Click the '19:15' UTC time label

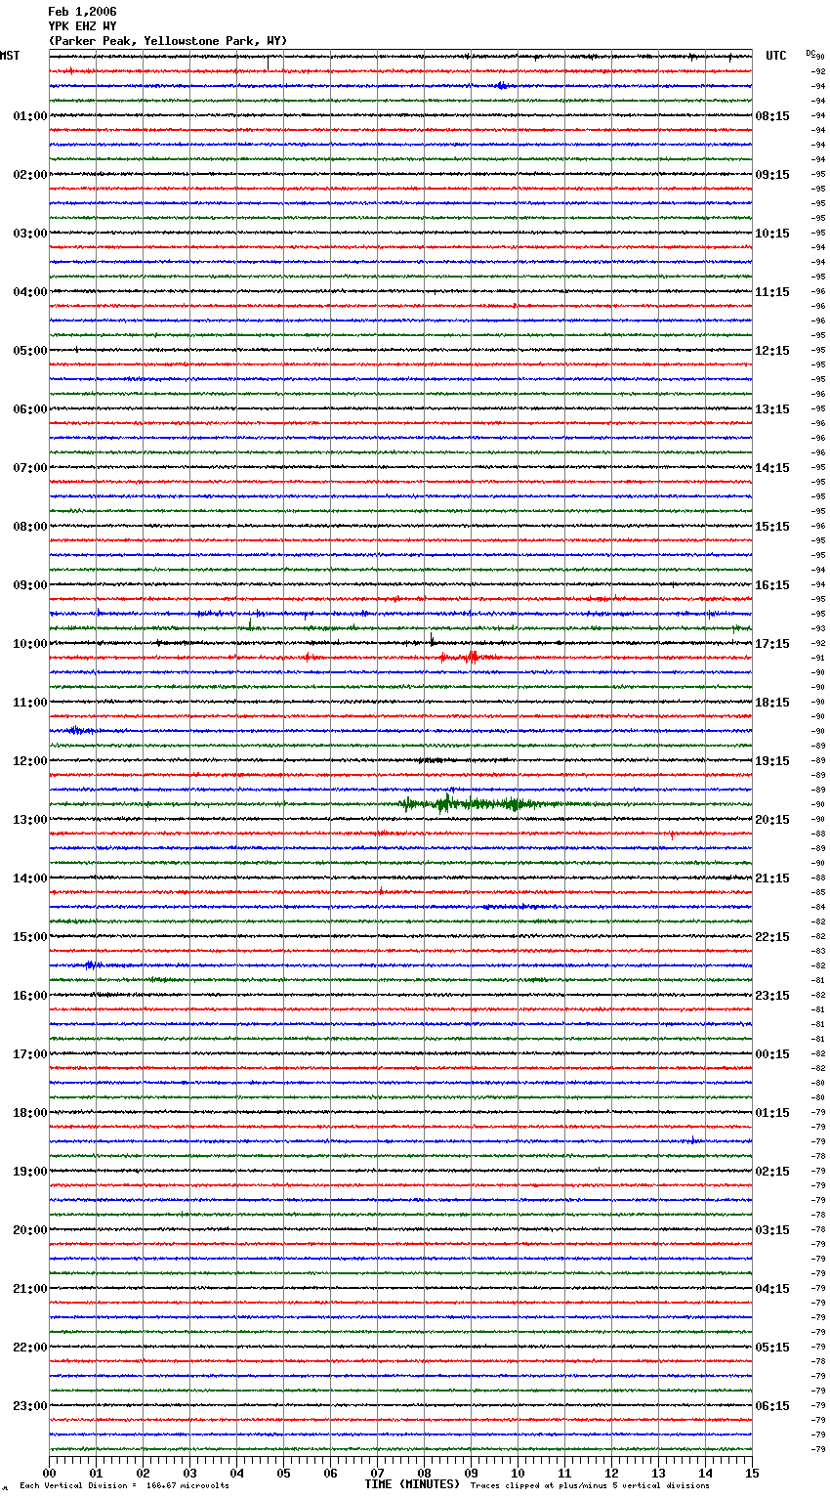pos(772,761)
